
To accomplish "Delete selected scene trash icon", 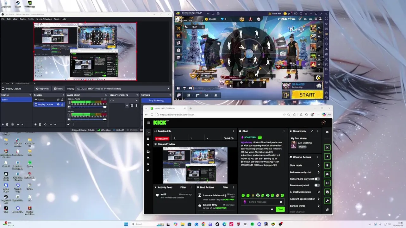I will click(7, 124).
